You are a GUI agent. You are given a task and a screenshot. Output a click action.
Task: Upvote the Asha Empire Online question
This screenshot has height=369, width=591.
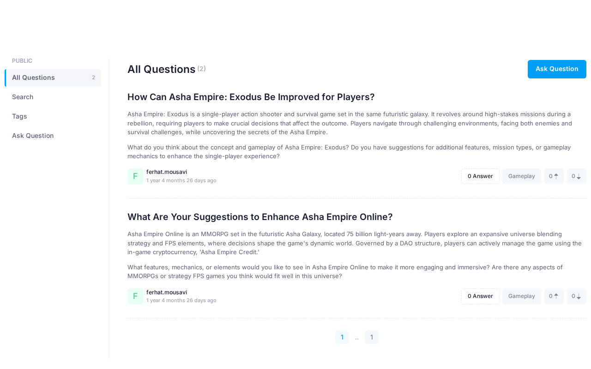(554, 296)
